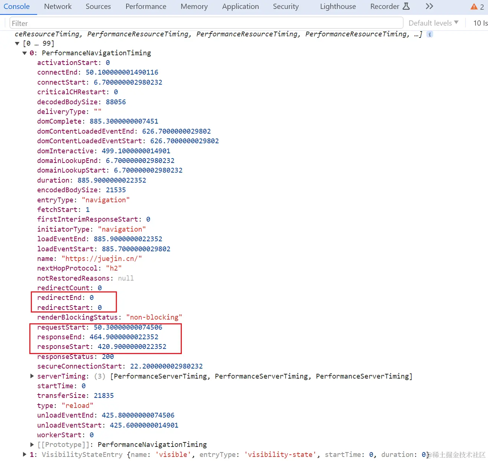Collapse entry 0 PerformanceNavigationTiming
Viewport: 488px width, 461px height.
pos(24,53)
